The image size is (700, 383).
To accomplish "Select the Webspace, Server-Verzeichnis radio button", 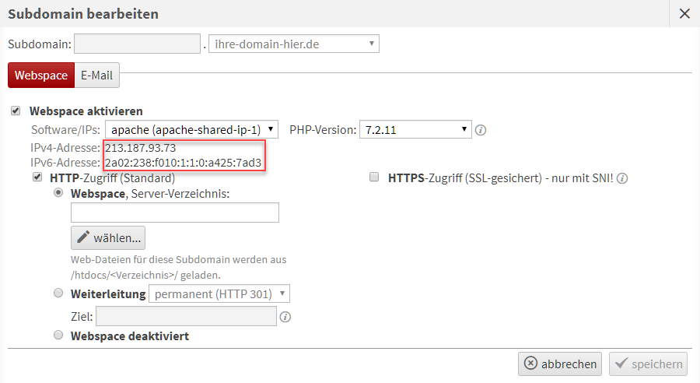I will pos(59,193).
